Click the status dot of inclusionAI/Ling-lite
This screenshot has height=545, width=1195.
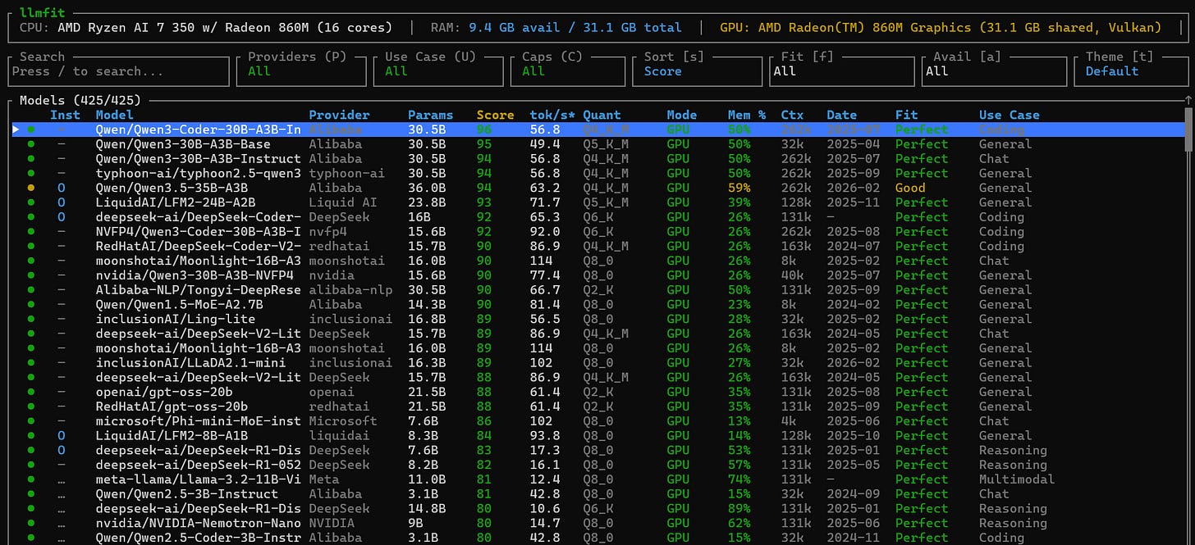(31, 319)
